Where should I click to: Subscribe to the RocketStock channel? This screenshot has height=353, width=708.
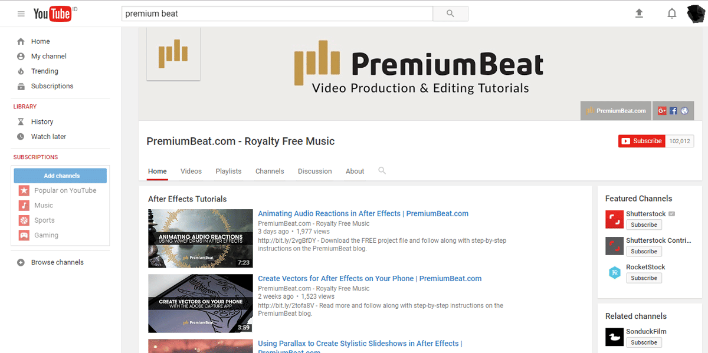click(644, 278)
